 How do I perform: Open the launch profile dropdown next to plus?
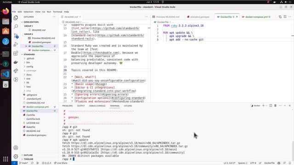pyautogui.click(x=266, y=106)
